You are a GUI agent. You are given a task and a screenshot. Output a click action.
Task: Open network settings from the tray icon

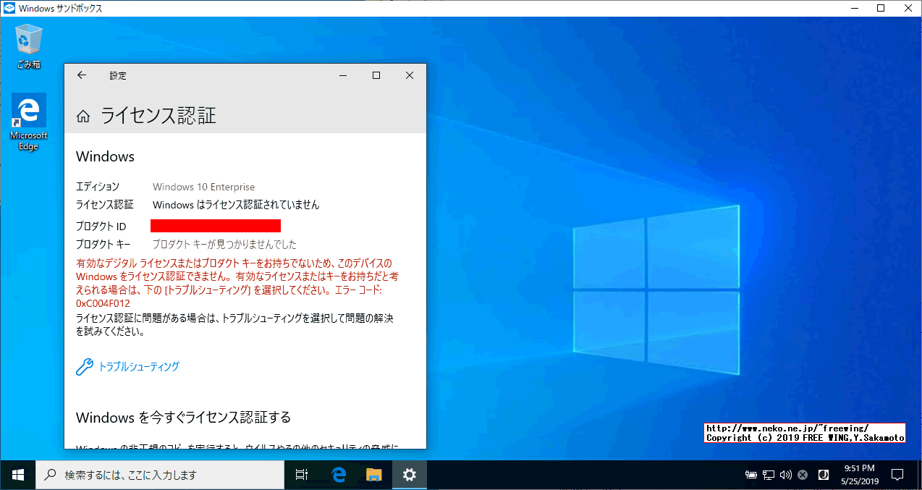coord(768,474)
